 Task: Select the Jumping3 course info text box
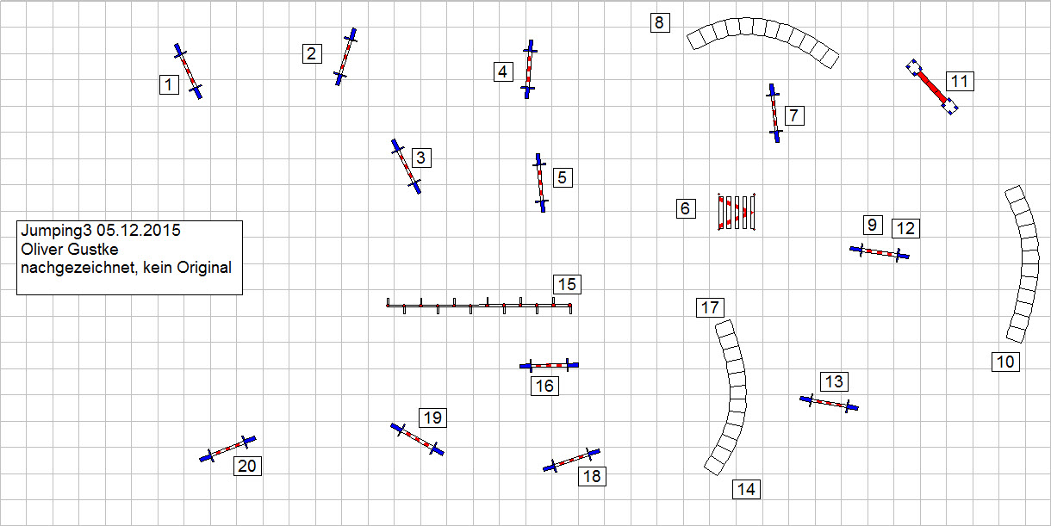(x=129, y=257)
